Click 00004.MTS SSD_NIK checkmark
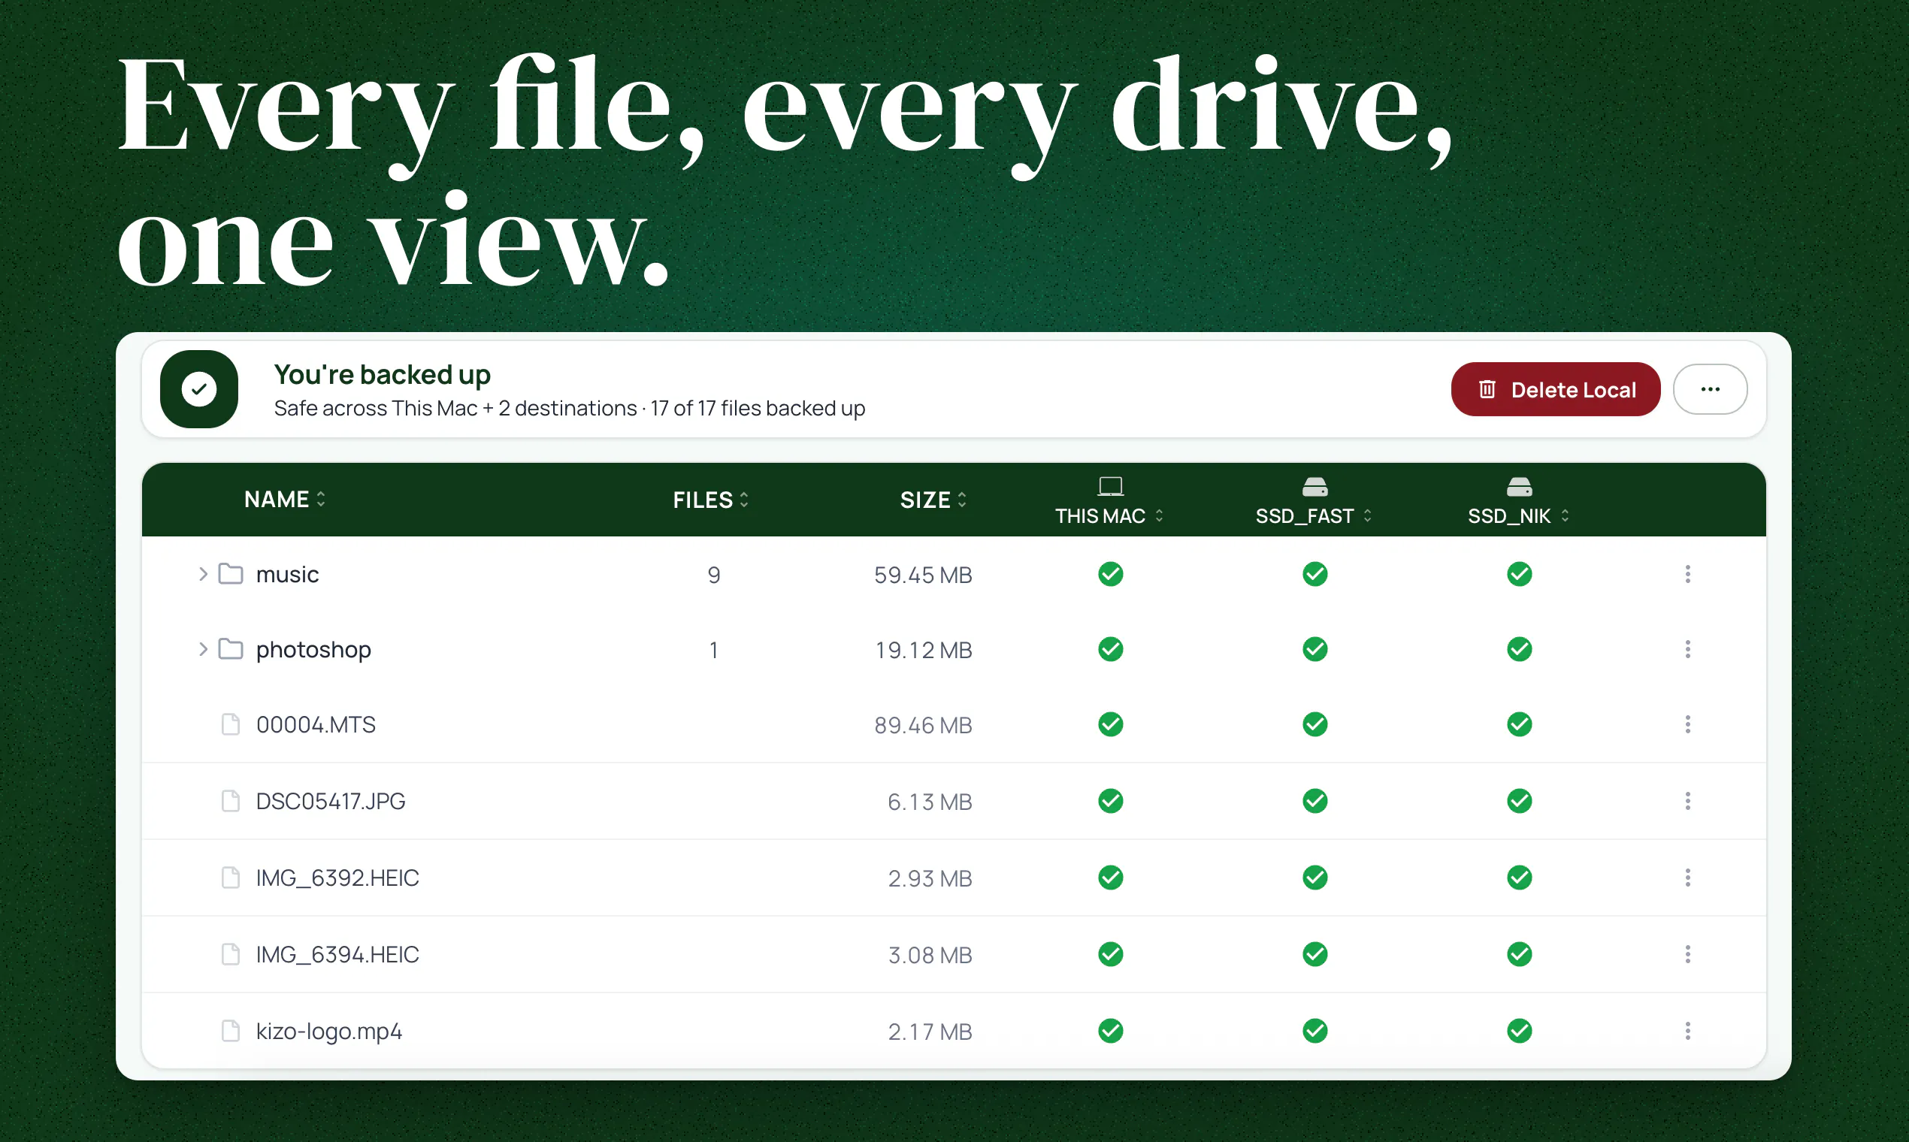Screen dimensions: 1909x1142 point(1520,725)
